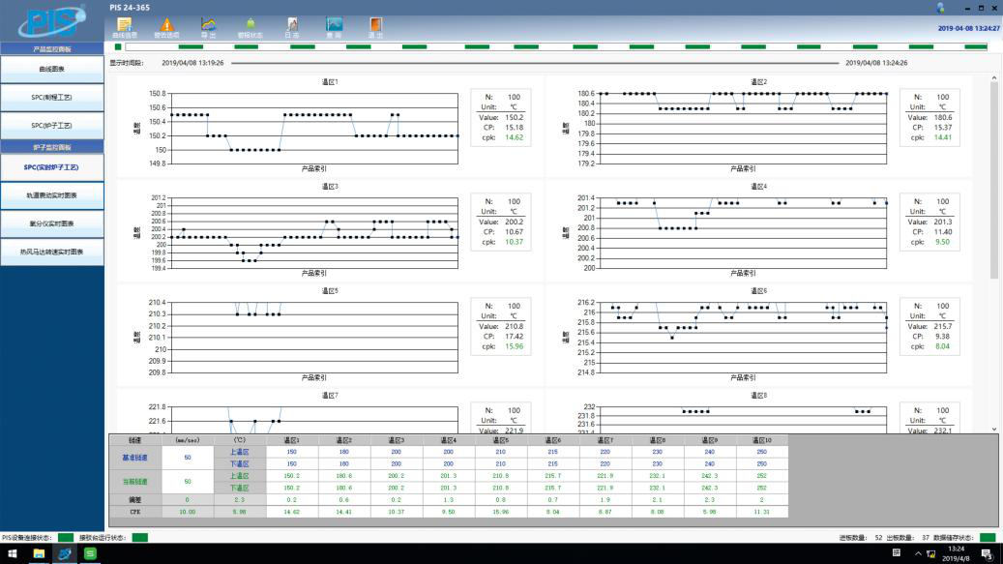Open 热风马达转速实时图表 sidebar item
Image resolution: width=1003 pixels, height=564 pixels.
click(x=52, y=252)
